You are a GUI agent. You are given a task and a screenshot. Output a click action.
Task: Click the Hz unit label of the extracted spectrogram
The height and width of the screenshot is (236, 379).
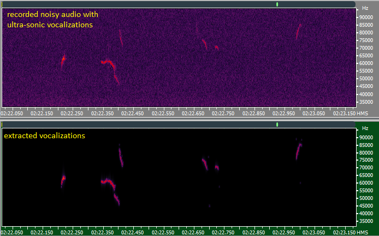point(365,129)
